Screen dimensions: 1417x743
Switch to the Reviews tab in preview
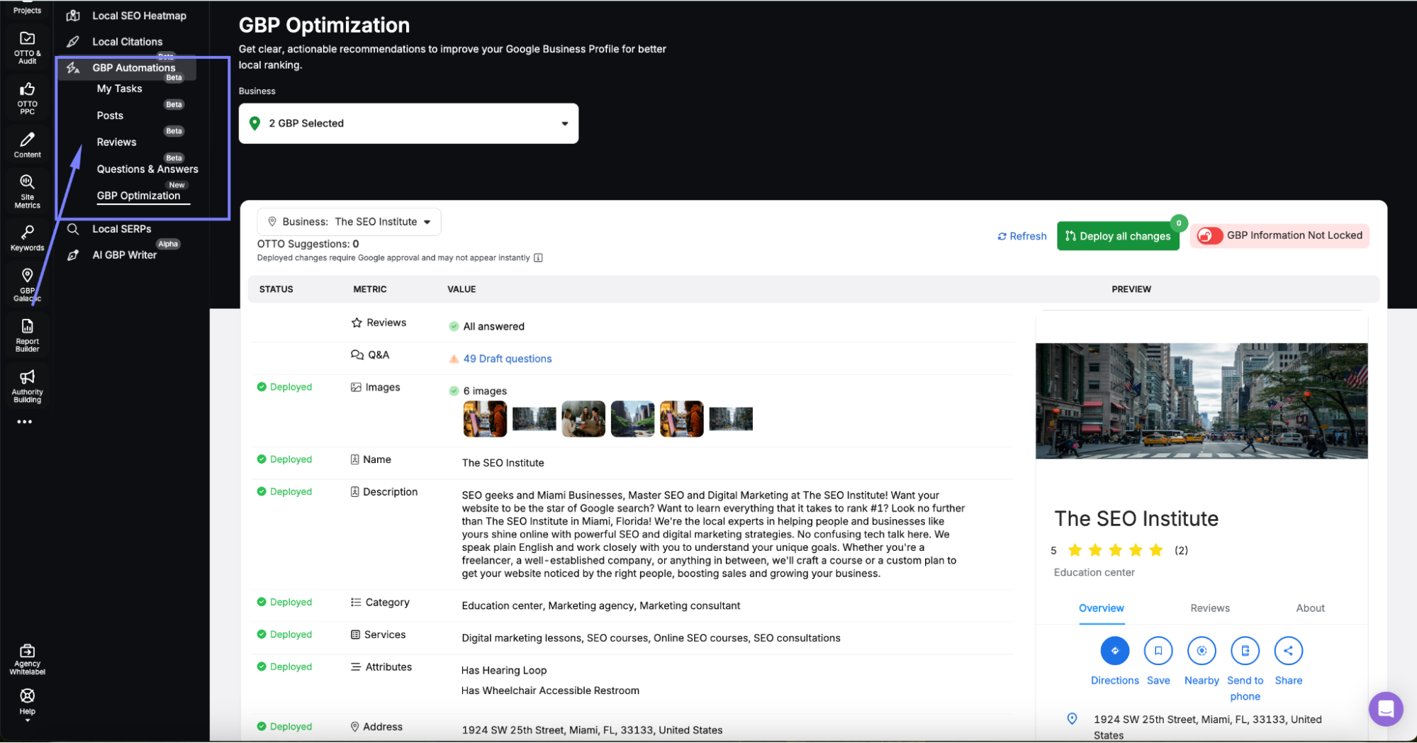coord(1209,608)
